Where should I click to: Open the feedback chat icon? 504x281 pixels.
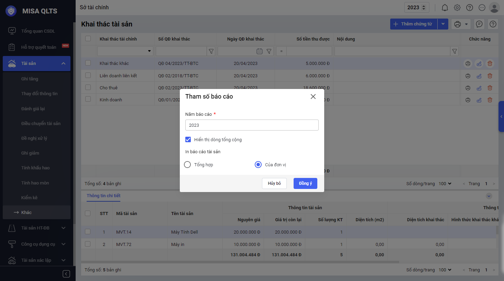(x=479, y=24)
